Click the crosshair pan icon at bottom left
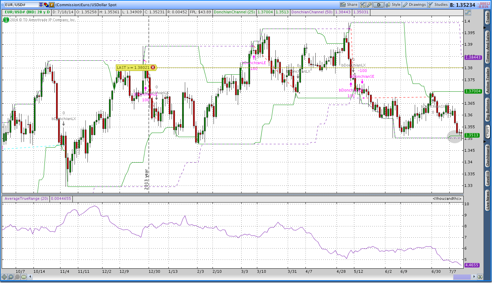The width and height of the screenshot is (492, 283). 4,277
